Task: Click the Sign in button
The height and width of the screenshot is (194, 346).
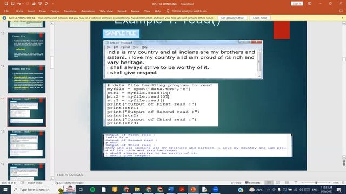Action: pyautogui.click(x=297, y=4)
